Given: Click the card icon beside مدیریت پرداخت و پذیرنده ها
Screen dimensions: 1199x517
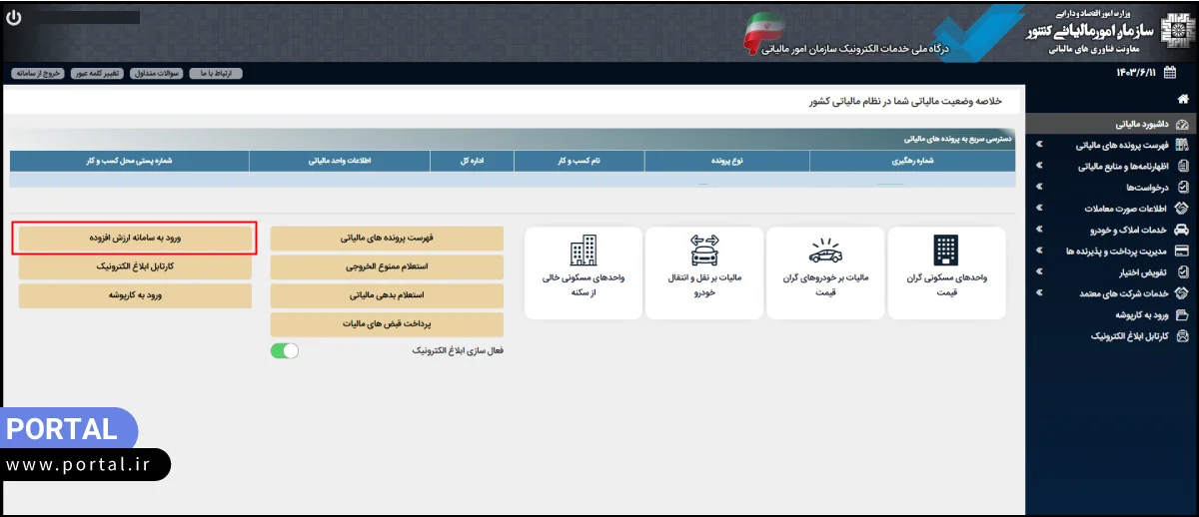Looking at the screenshot, I should pyautogui.click(x=1183, y=251).
